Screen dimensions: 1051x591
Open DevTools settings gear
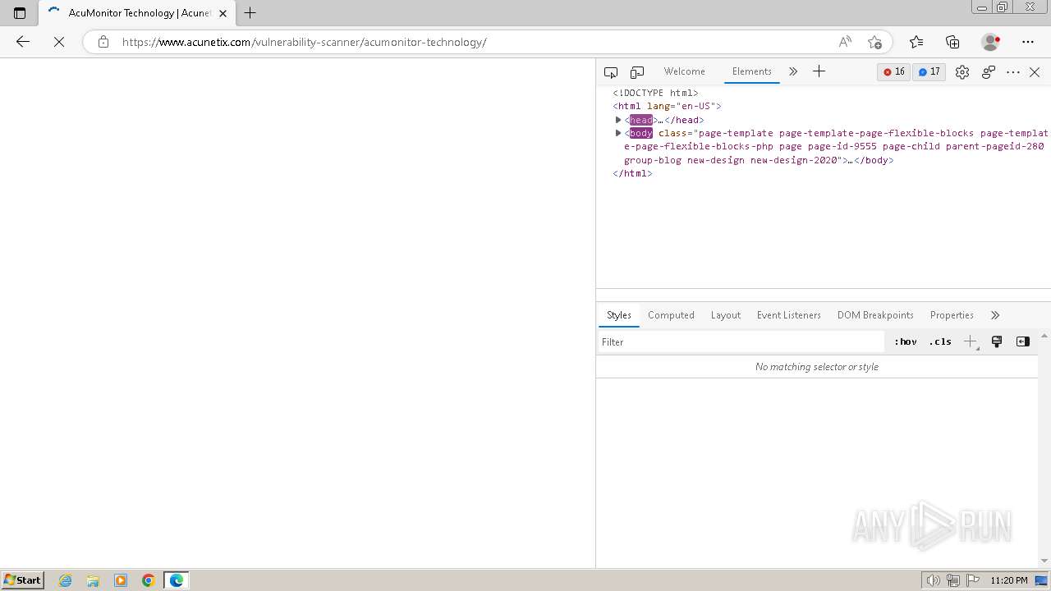tap(962, 72)
